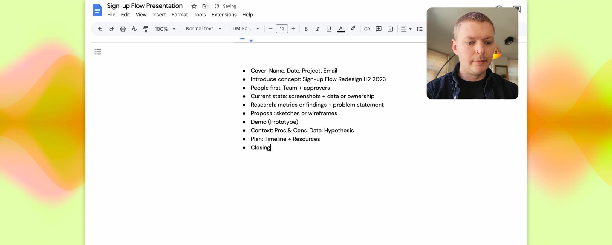The height and width of the screenshot is (245, 612).
Task: Open the DM Sans font dropdown
Action: coord(246,29)
